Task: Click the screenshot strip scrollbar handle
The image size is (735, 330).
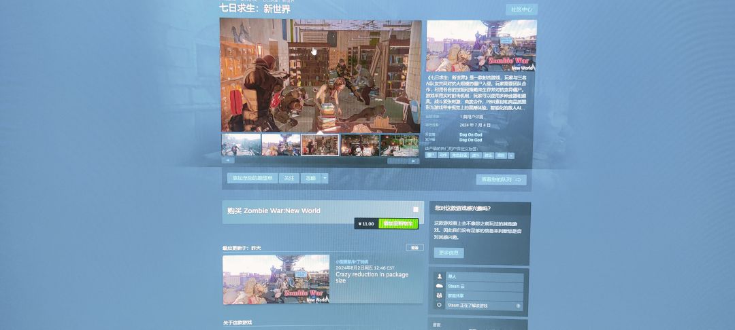Action: tap(397, 161)
